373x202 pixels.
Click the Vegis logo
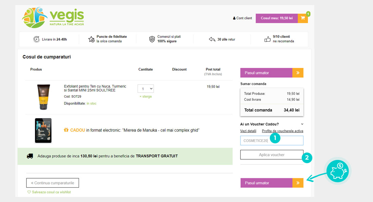tap(53, 17)
